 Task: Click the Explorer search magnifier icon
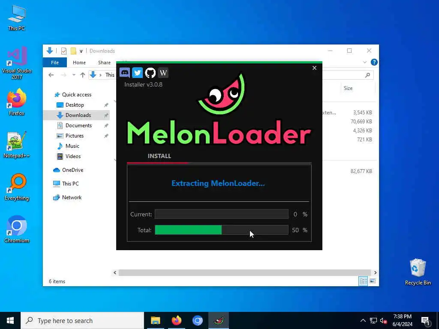[367, 75]
